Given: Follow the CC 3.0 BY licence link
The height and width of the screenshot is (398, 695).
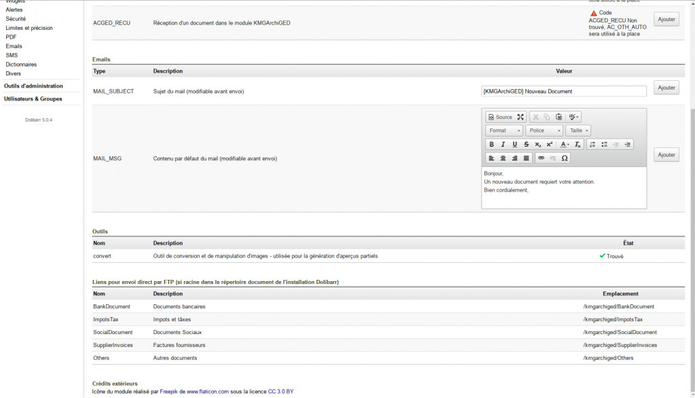Looking at the screenshot, I should click(281, 391).
